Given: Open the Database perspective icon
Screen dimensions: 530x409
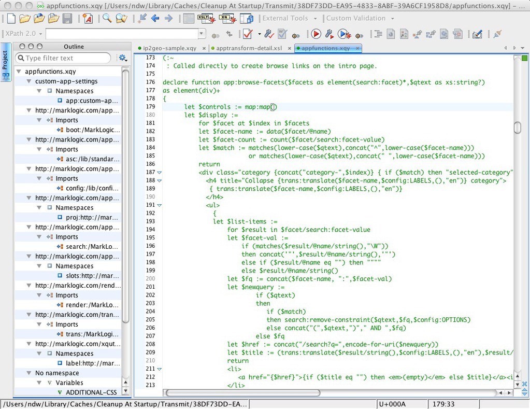Looking at the screenshot, I should coord(247,18).
